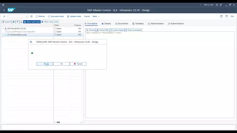Click the Format XML button
Screen dimensions: 237x133
tap(103, 30)
